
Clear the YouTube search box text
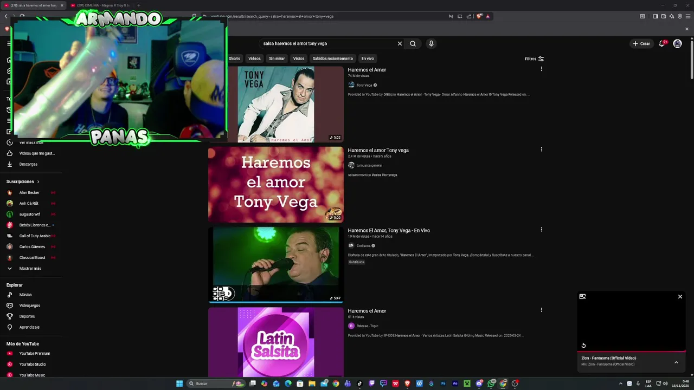click(x=400, y=43)
